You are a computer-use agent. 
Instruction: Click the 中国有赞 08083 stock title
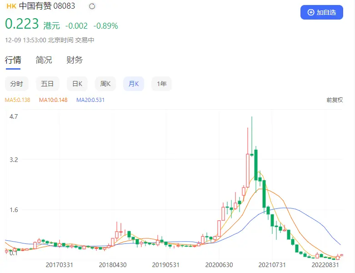47,6
